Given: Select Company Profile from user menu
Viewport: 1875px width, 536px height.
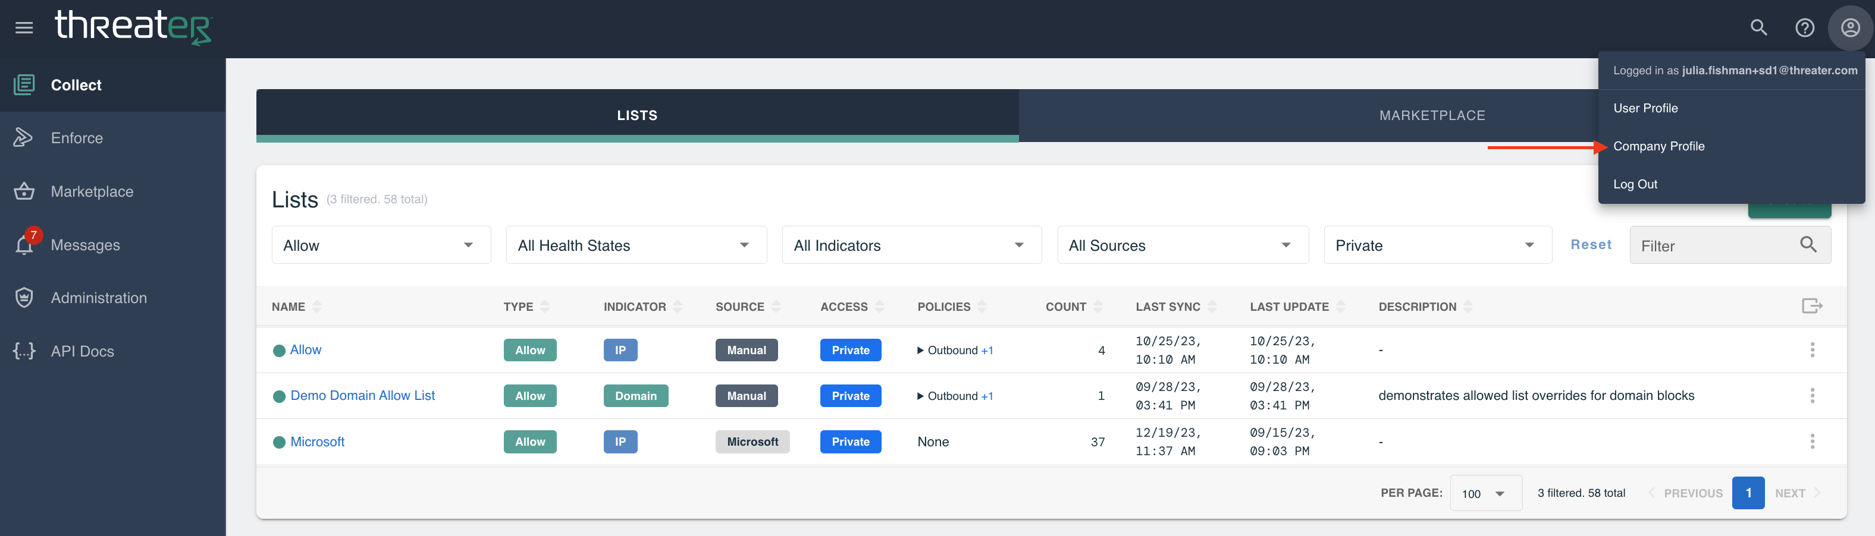Looking at the screenshot, I should [x=1659, y=146].
